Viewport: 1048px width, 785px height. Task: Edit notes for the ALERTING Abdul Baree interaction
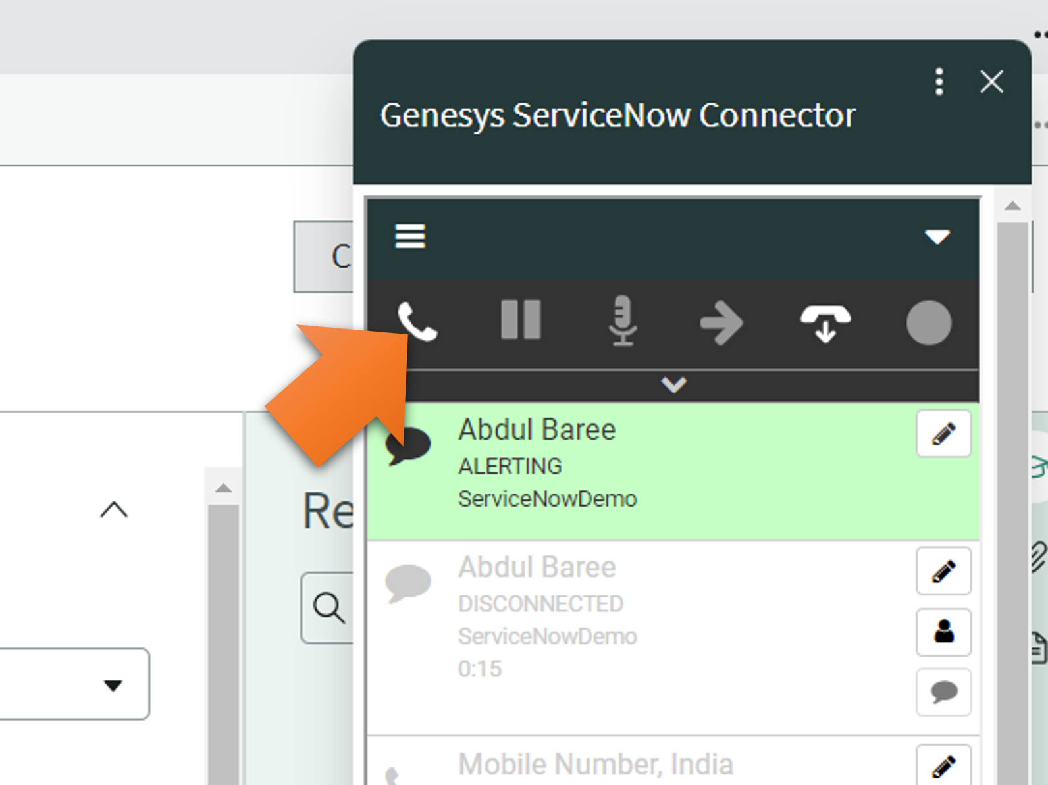pyautogui.click(x=943, y=434)
